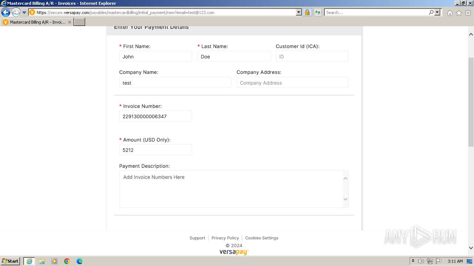Click the search magnifier icon

(431, 13)
